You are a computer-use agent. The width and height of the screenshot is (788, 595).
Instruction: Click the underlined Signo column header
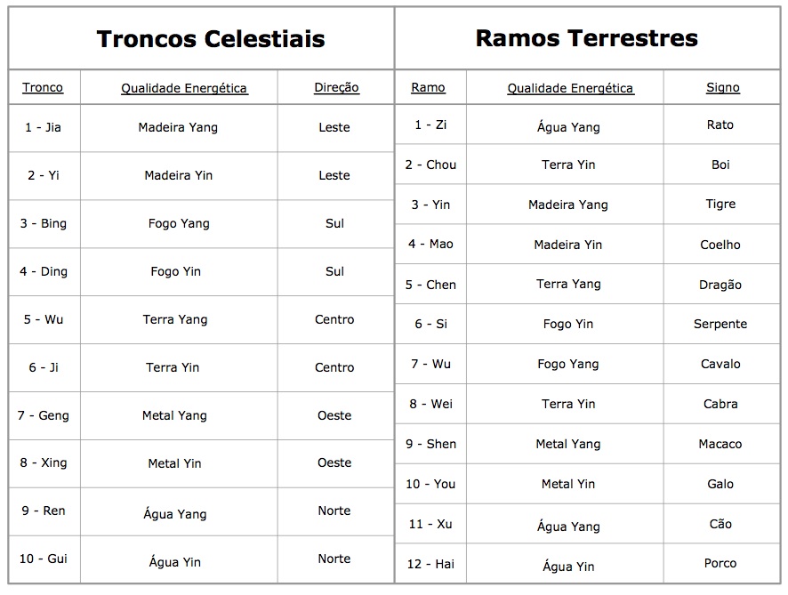722,88
